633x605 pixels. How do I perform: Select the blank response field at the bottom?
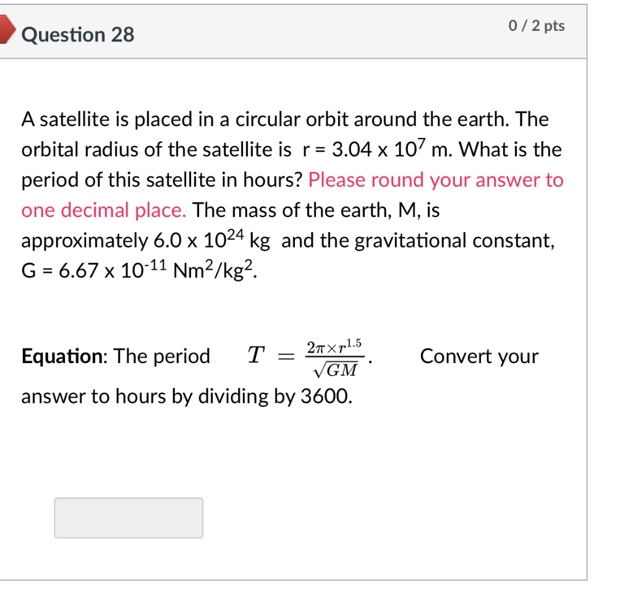coord(129,518)
